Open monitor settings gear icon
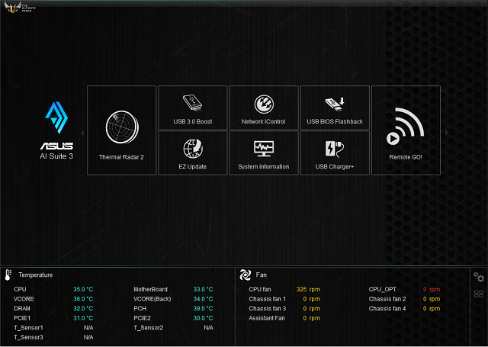The width and height of the screenshot is (488, 347). coord(479,277)
